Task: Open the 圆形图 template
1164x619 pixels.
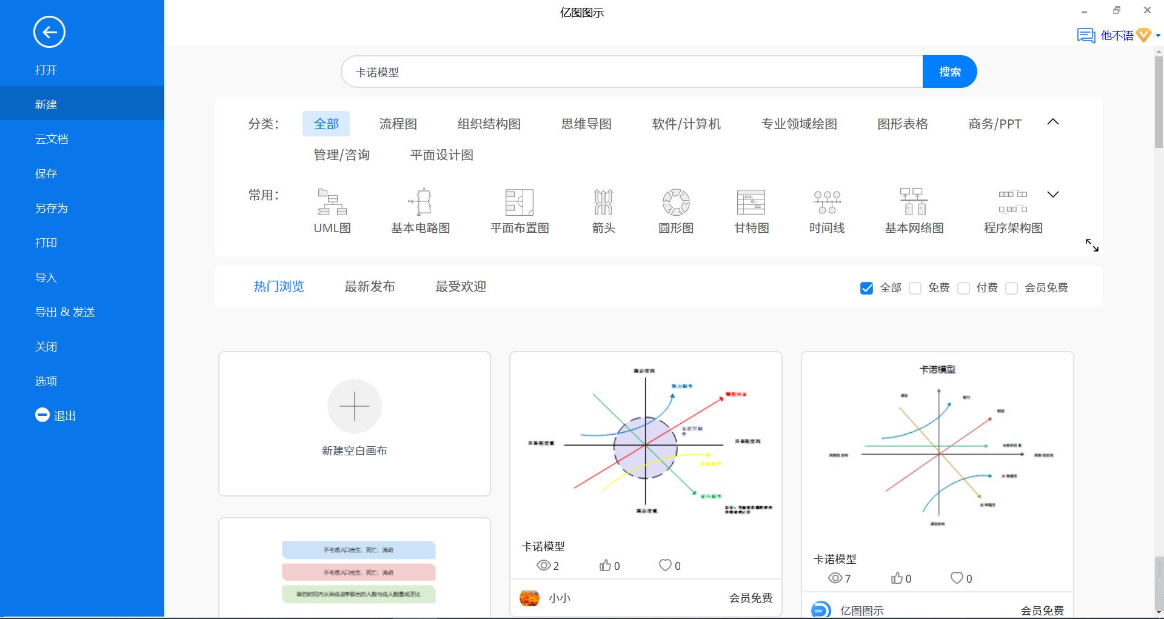Action: 675,203
